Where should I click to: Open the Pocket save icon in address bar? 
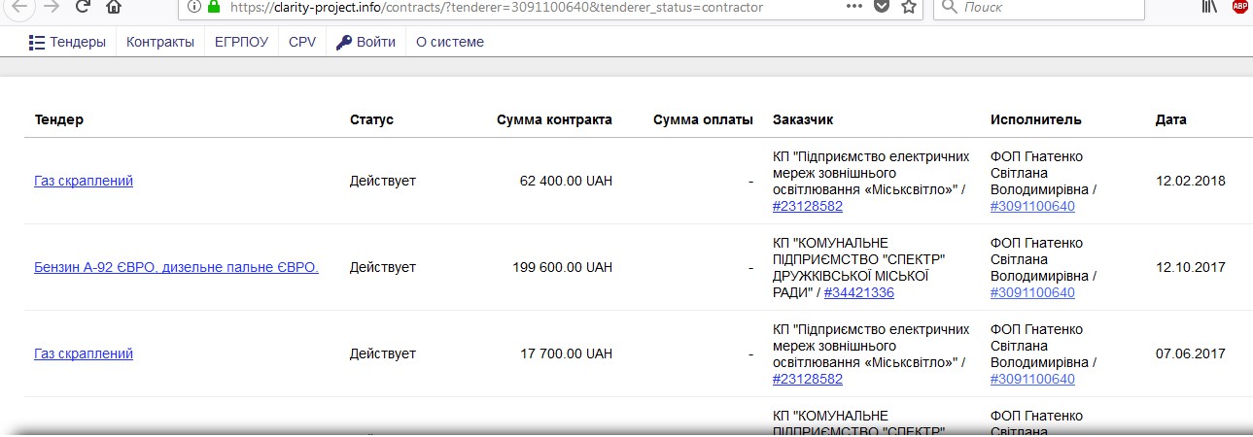(882, 6)
